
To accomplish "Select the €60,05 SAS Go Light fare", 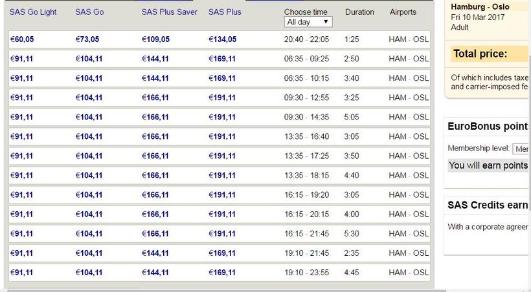I will (x=21, y=39).
